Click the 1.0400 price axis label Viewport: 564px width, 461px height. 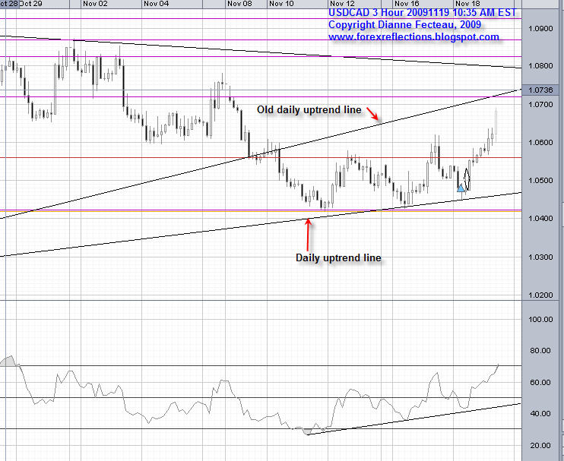point(540,219)
